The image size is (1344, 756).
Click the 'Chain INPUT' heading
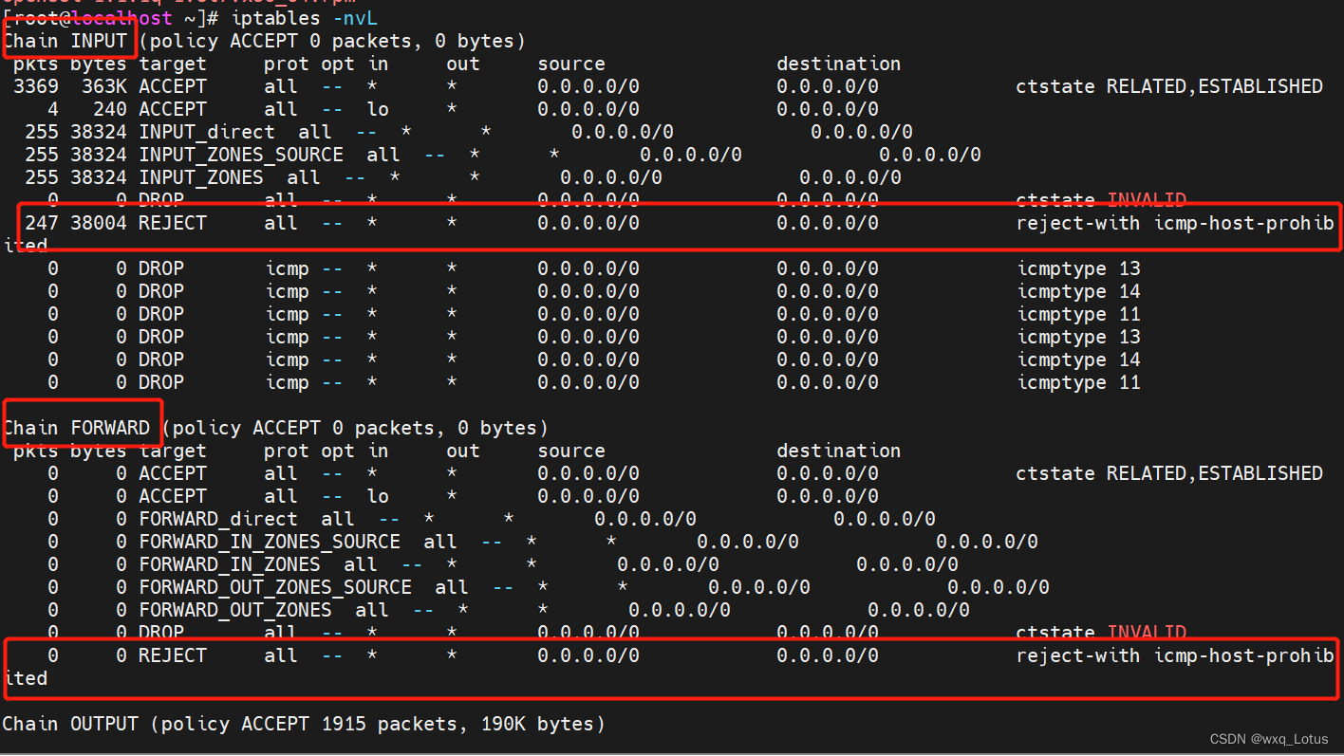pyautogui.click(x=65, y=41)
